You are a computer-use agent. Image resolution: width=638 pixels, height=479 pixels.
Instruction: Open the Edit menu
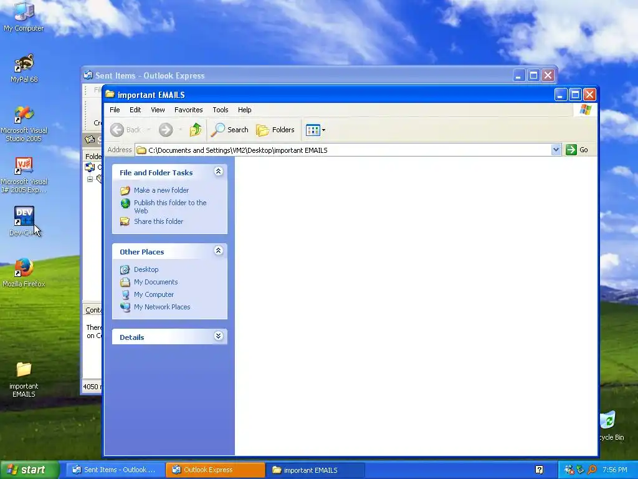tap(135, 110)
